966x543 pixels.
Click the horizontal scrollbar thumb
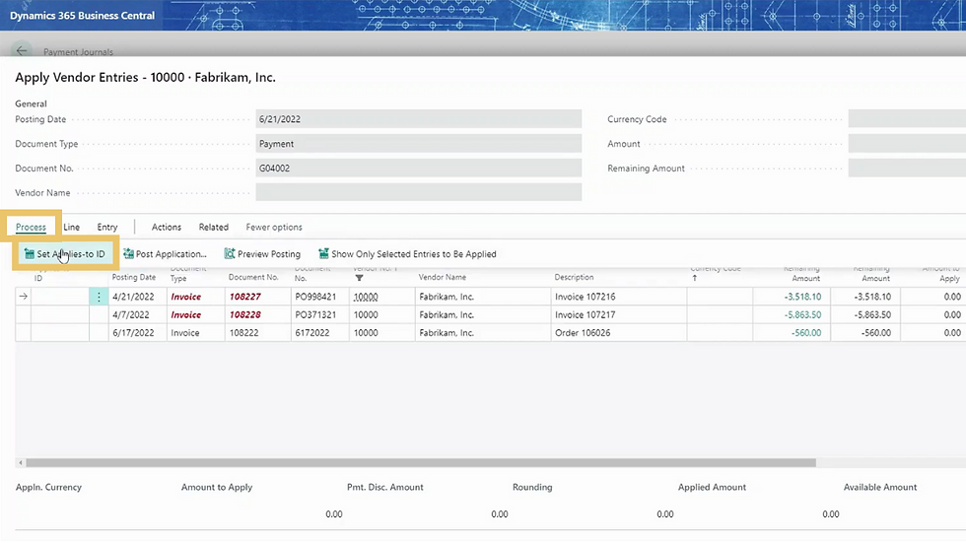pyautogui.click(x=421, y=462)
